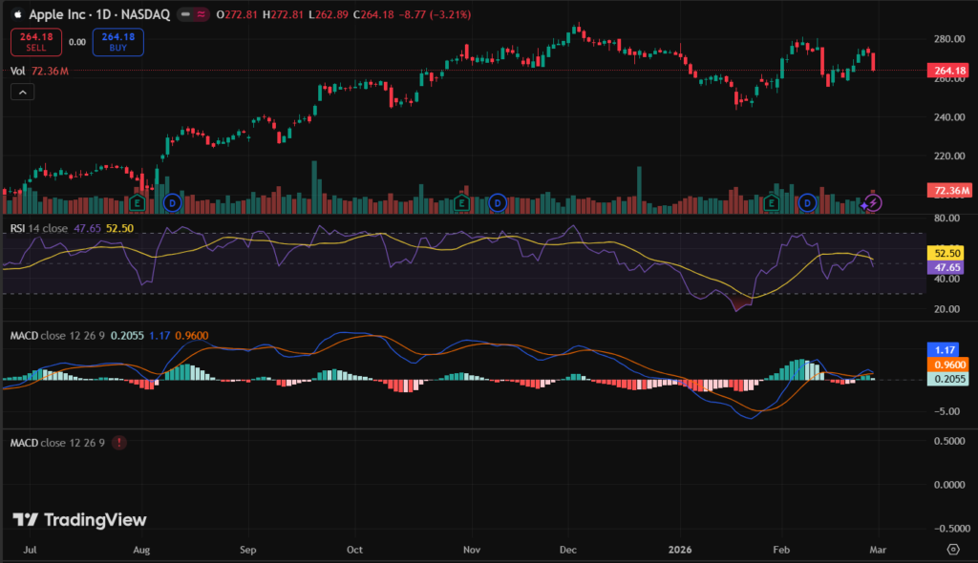Collapse the indicator legend with chevron button

tap(21, 92)
